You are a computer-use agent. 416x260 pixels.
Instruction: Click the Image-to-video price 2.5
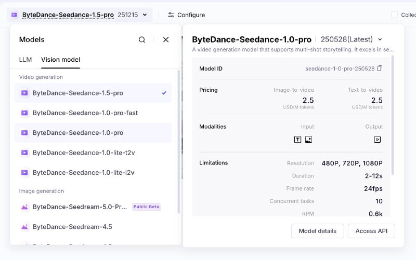(x=308, y=100)
